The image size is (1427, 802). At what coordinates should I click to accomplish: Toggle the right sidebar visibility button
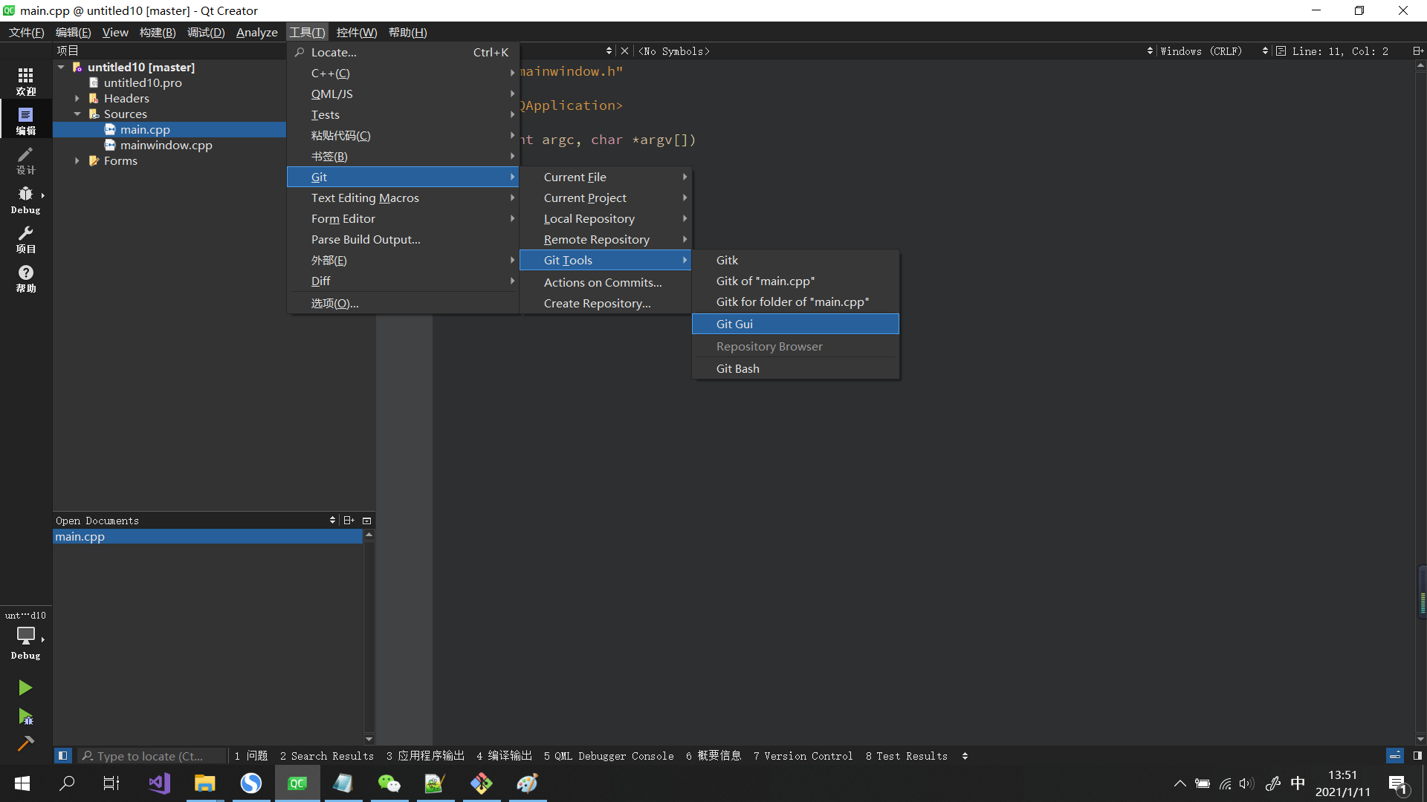(1417, 756)
